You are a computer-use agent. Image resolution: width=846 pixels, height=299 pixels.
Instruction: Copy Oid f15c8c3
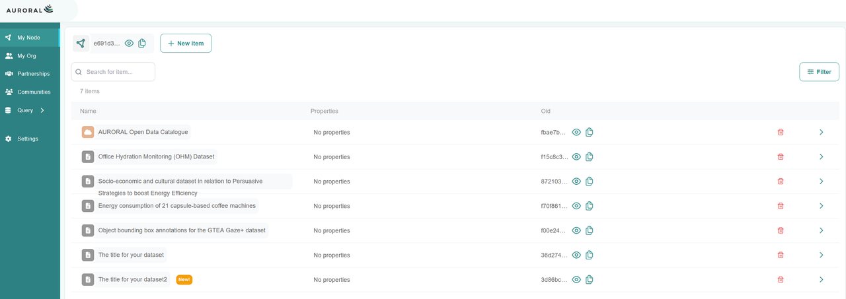589,156
